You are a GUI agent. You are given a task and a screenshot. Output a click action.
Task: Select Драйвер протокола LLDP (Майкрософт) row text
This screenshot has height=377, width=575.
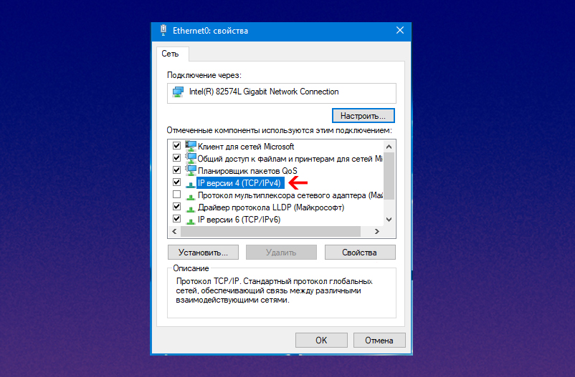click(271, 207)
